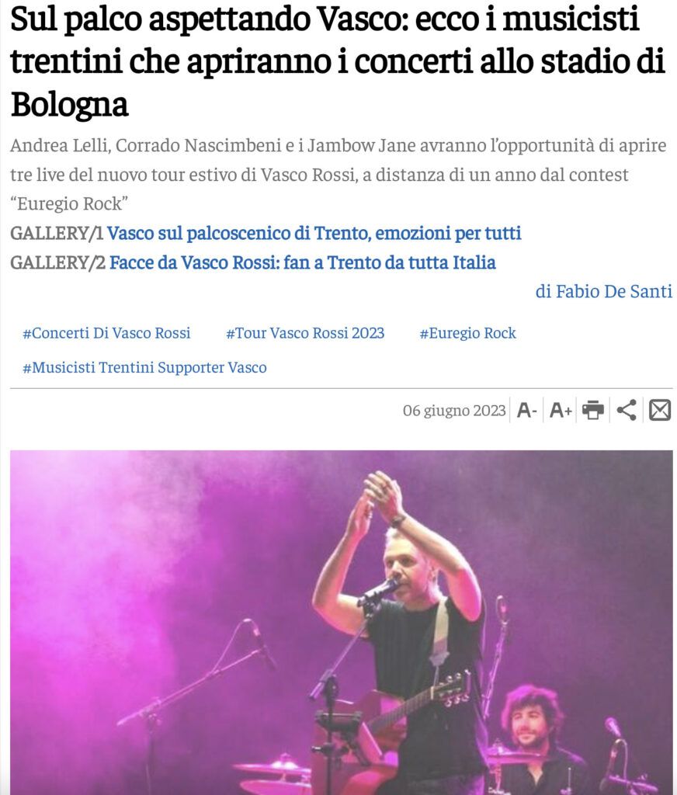Click the GALLERY/2 label

coord(57,262)
